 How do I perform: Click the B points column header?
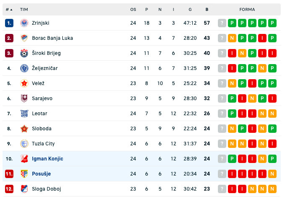(207, 10)
